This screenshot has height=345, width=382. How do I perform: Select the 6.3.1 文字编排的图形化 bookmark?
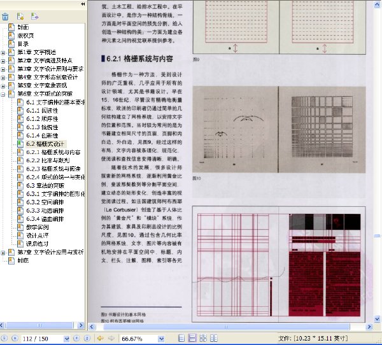tap(55, 194)
